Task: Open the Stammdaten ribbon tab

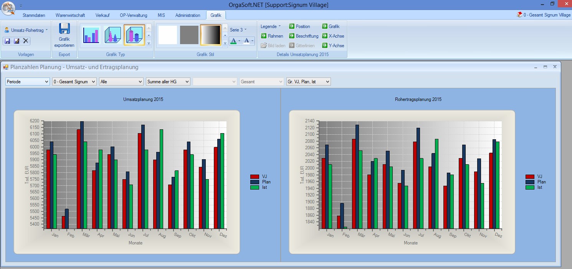Action: tap(34, 15)
